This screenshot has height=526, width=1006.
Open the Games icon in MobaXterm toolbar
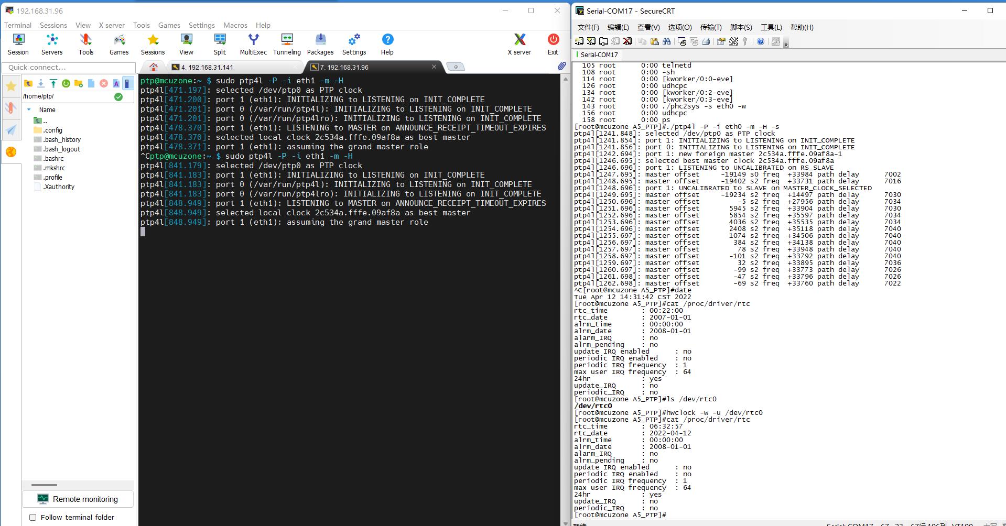(x=119, y=44)
